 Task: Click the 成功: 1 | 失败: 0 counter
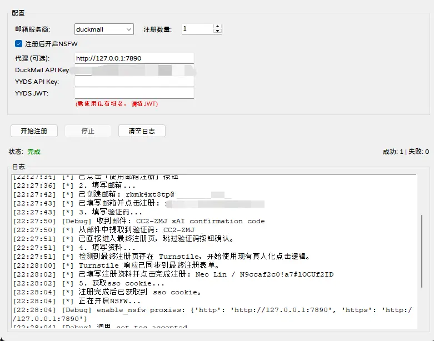coord(406,152)
